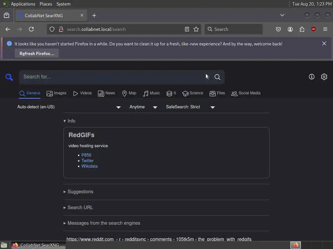
Task: Select the General search category
Action: [30, 93]
